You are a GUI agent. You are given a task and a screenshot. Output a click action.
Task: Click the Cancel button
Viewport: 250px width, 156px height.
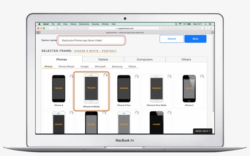[172, 39]
